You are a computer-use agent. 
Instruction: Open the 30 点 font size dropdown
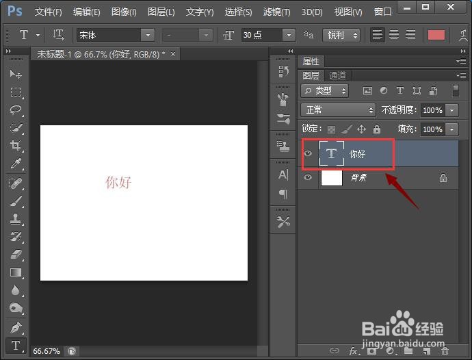289,35
